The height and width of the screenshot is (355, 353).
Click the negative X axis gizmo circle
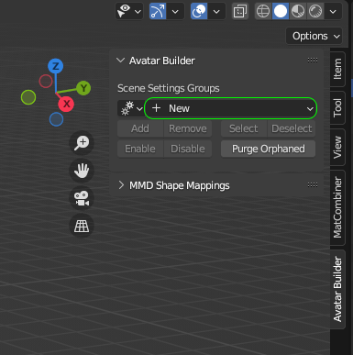click(46, 82)
